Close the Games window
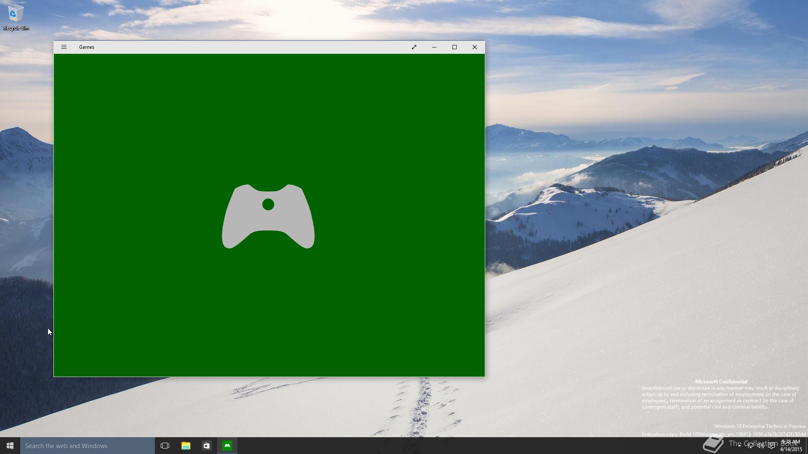This screenshot has height=454, width=808. [x=475, y=47]
